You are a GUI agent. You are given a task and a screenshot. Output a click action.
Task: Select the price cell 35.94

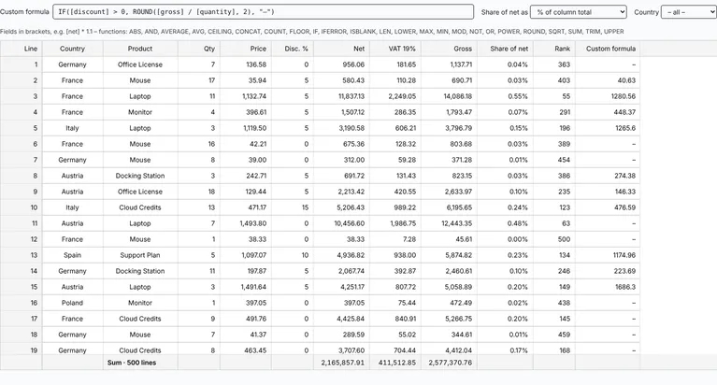pos(246,80)
